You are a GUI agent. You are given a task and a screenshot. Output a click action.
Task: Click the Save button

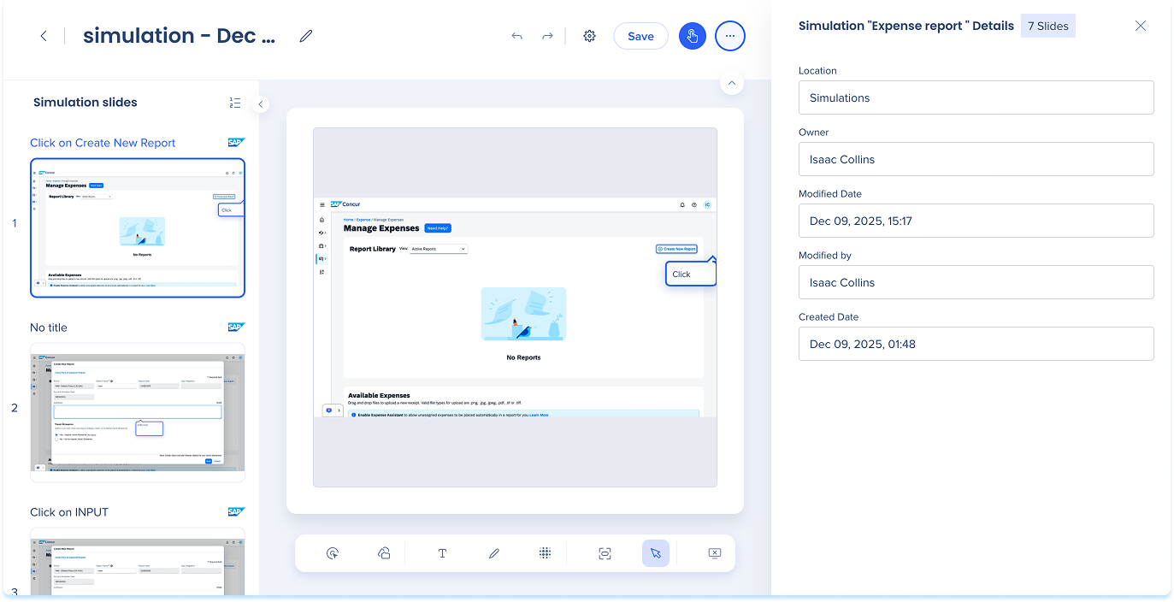[640, 36]
